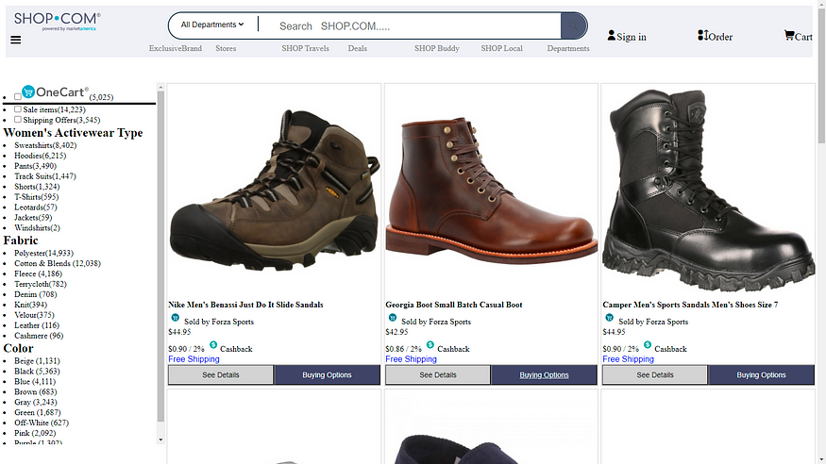Open the brown leather boot image
Screen dimensions: 826x464
pos(491,190)
